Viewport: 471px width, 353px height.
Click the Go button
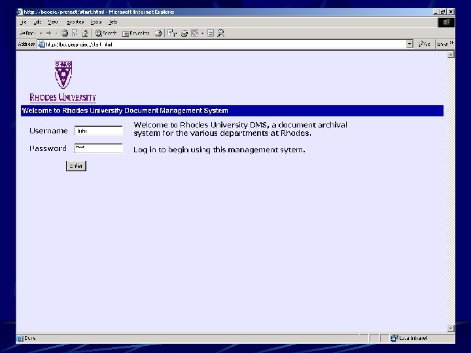(x=425, y=44)
